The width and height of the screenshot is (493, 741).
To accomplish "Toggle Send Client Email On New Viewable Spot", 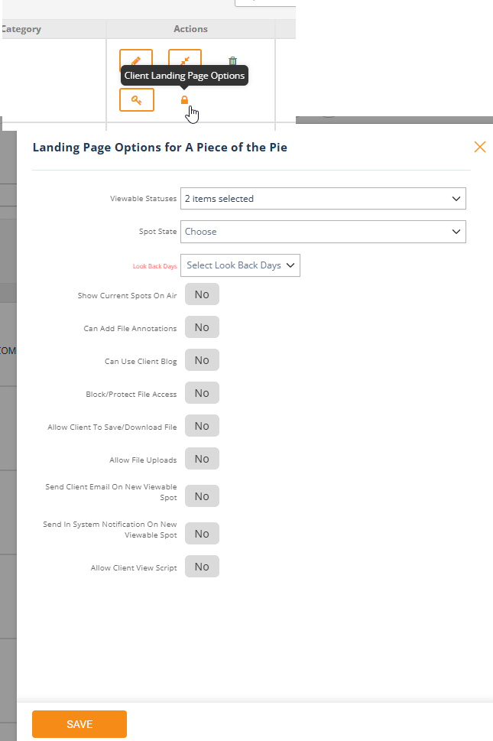I will 202,496.
